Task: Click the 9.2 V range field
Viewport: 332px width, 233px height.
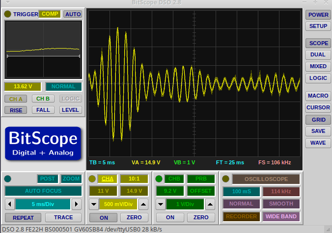Action: 170,191
